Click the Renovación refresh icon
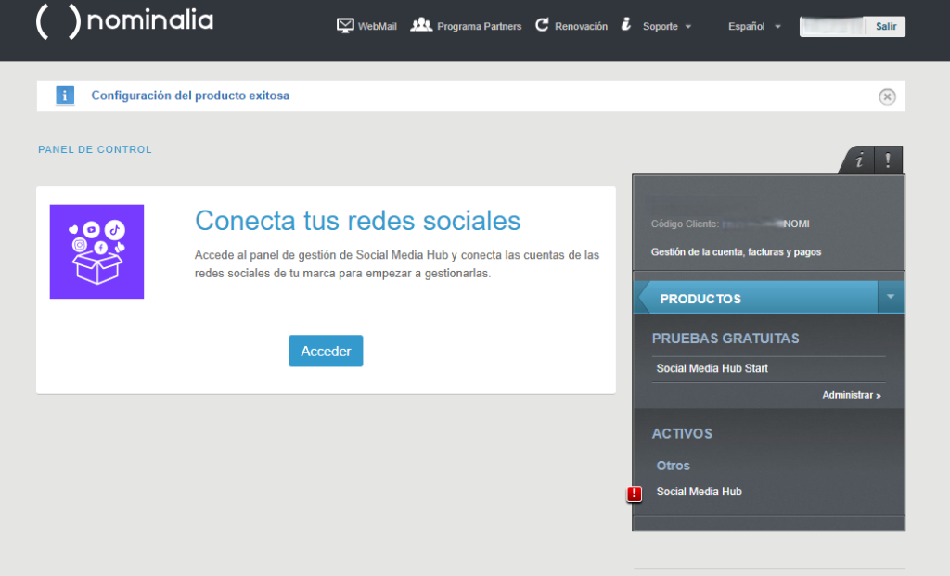This screenshot has width=950, height=576. point(542,25)
